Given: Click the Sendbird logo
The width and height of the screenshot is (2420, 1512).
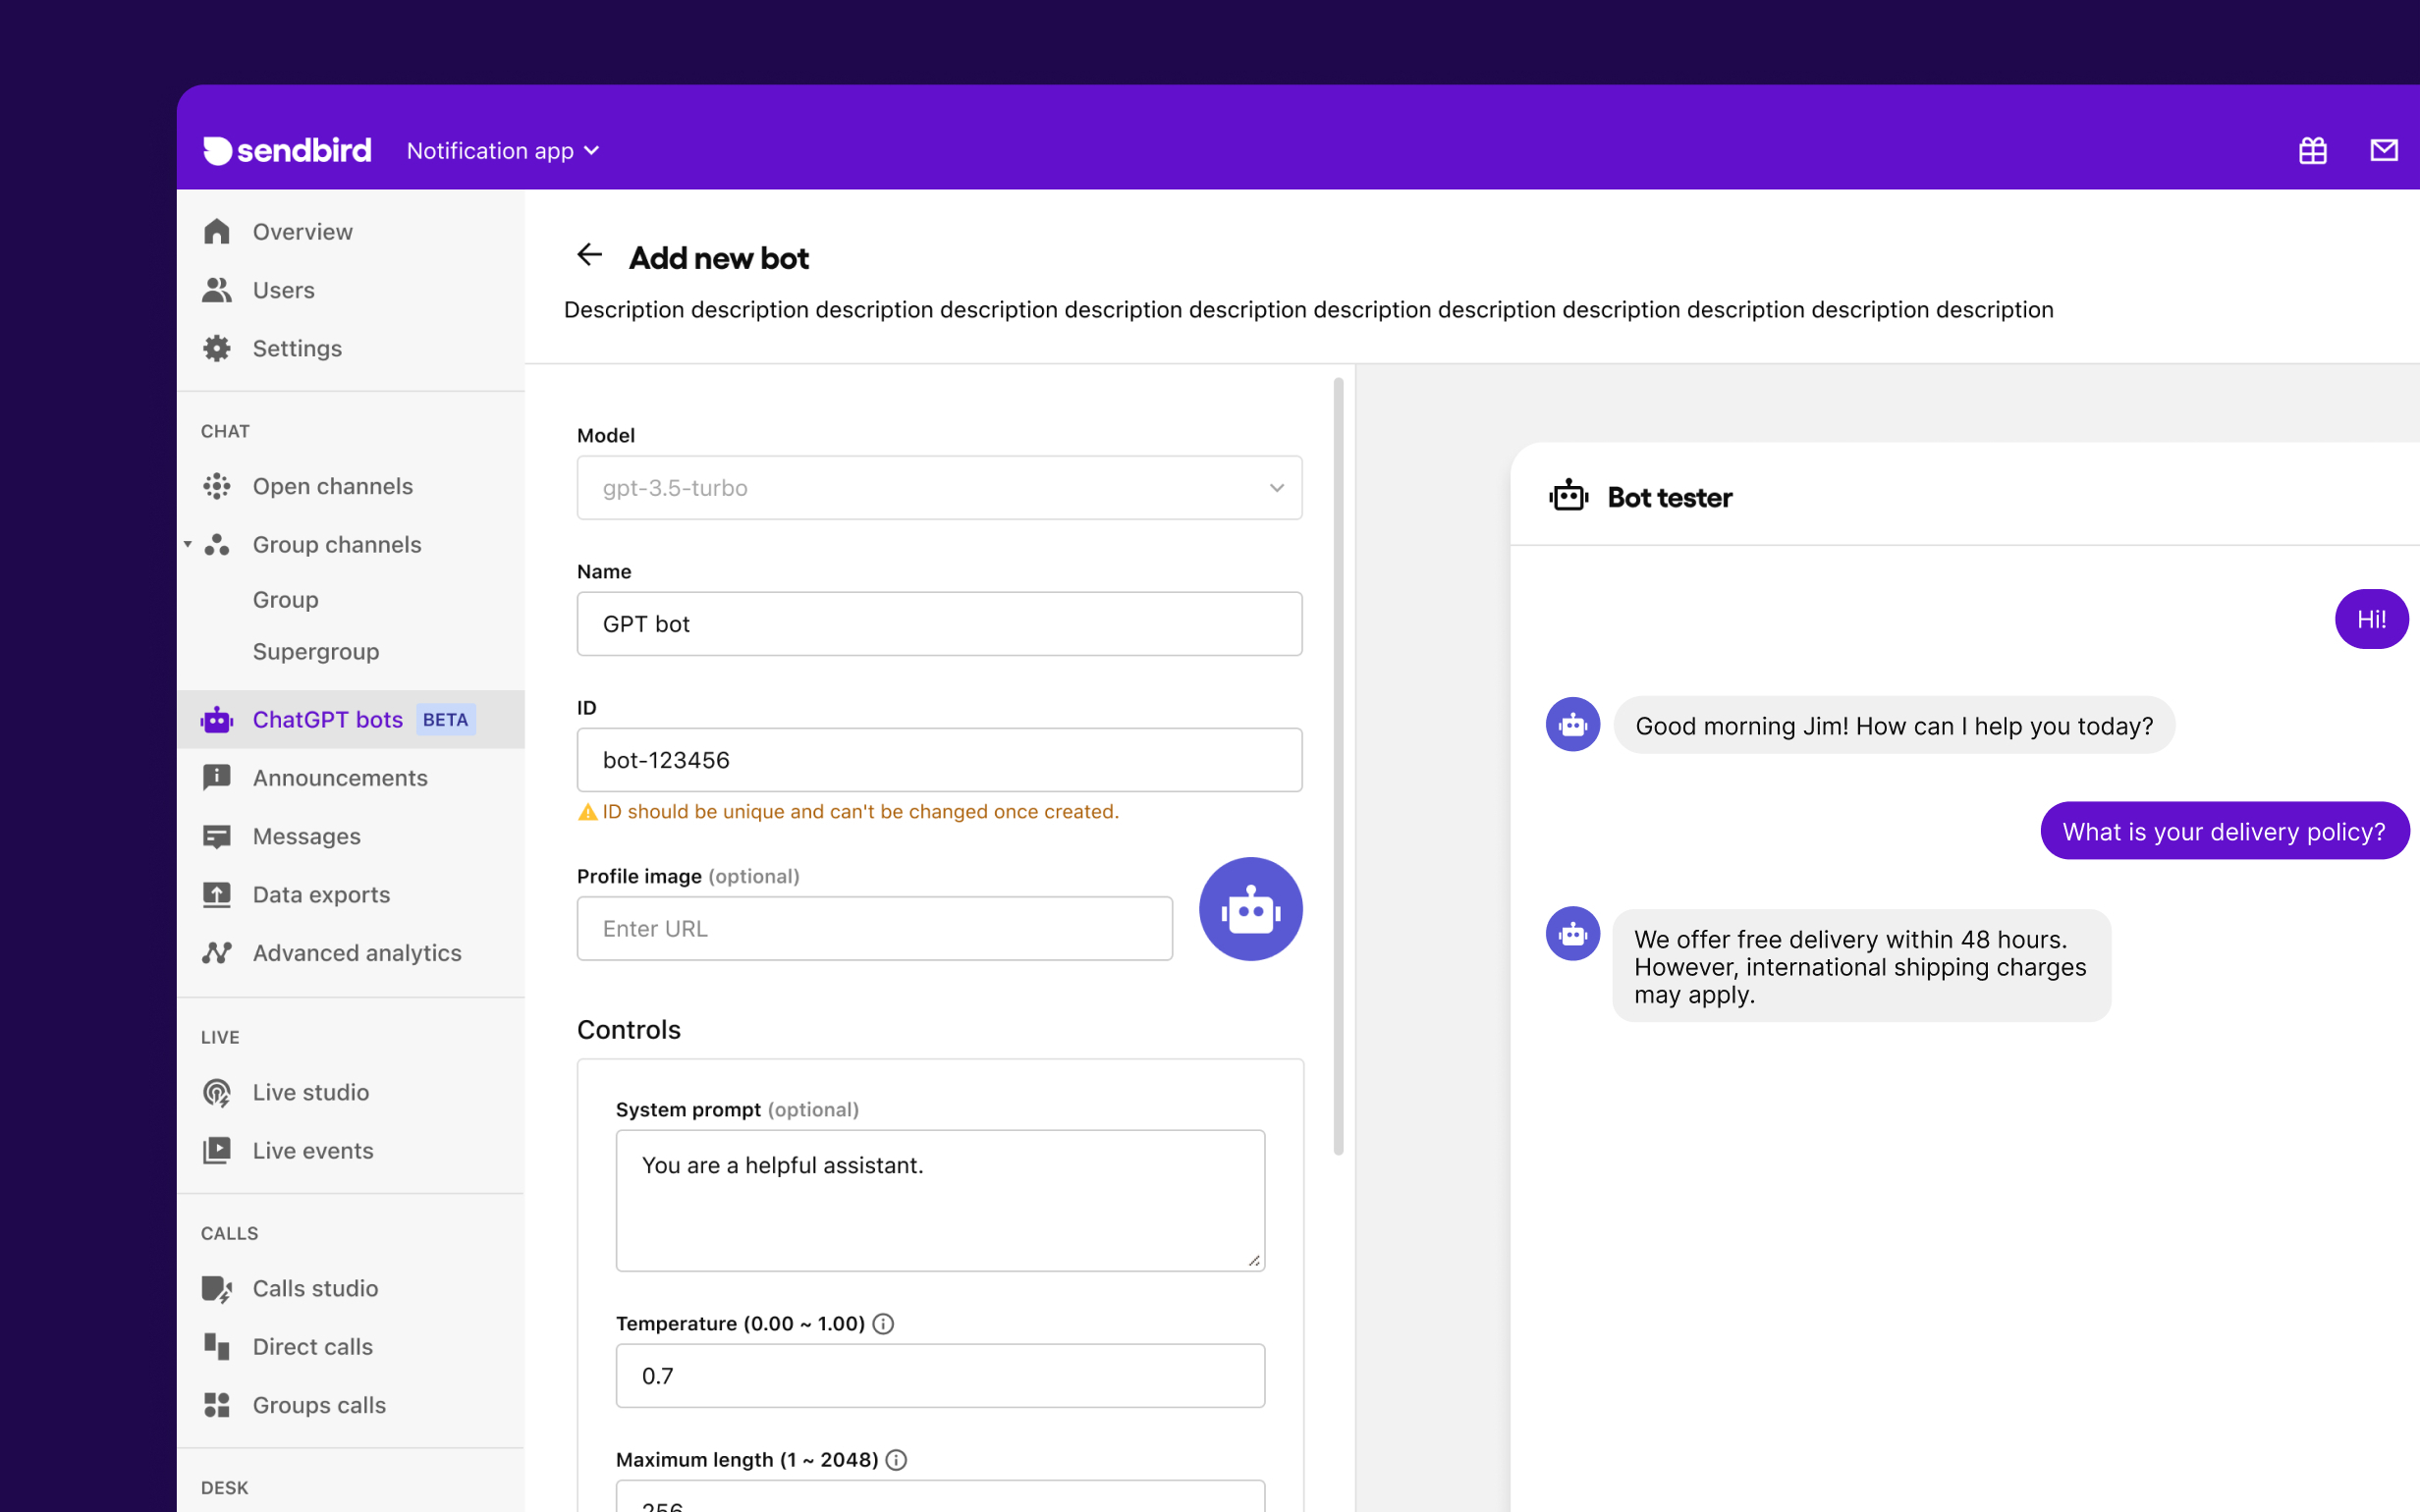Looking at the screenshot, I should (287, 150).
